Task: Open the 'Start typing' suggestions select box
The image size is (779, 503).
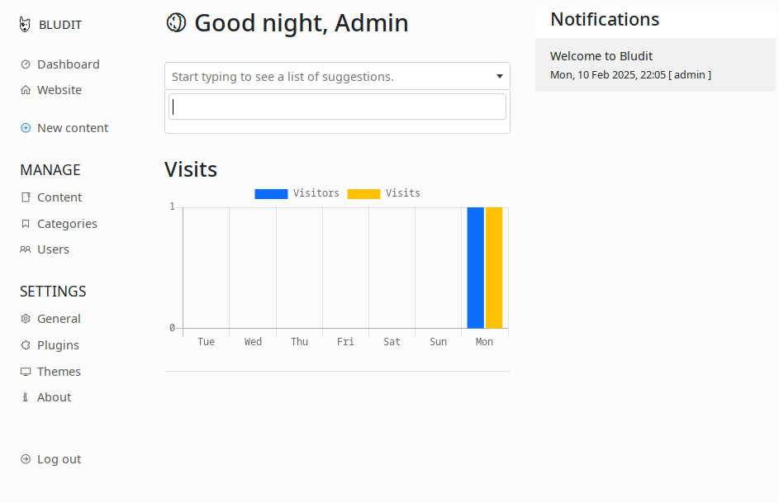Action: [337, 76]
